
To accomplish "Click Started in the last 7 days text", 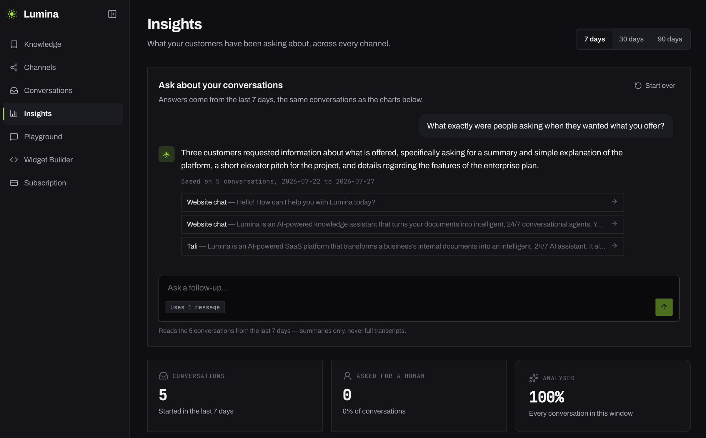I will click(x=196, y=411).
